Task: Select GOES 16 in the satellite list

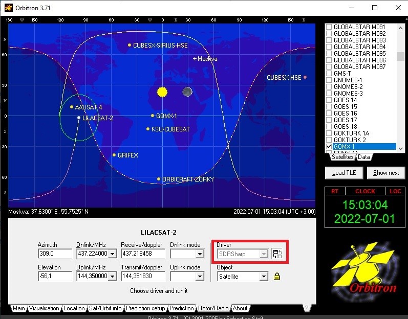Action: (346, 113)
